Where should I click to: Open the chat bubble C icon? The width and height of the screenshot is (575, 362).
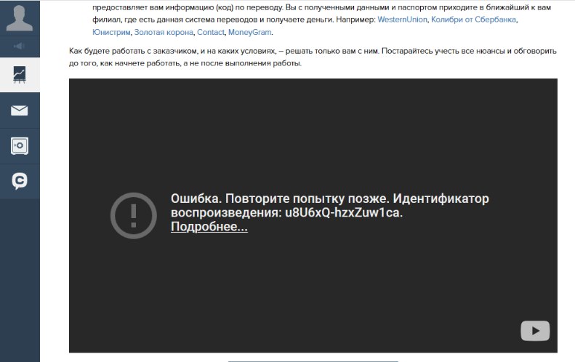tap(20, 181)
